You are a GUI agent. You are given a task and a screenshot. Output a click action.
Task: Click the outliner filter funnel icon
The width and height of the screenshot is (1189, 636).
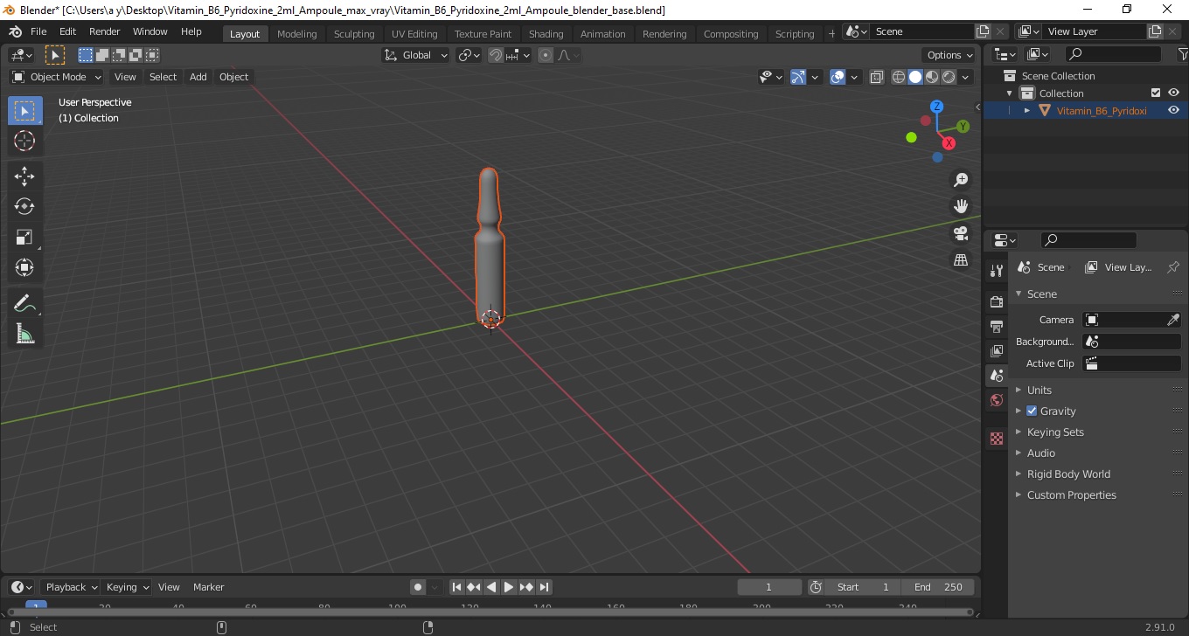pos(1183,54)
